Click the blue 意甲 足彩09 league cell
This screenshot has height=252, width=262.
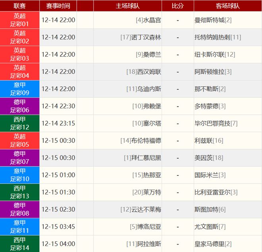coord(19,89)
